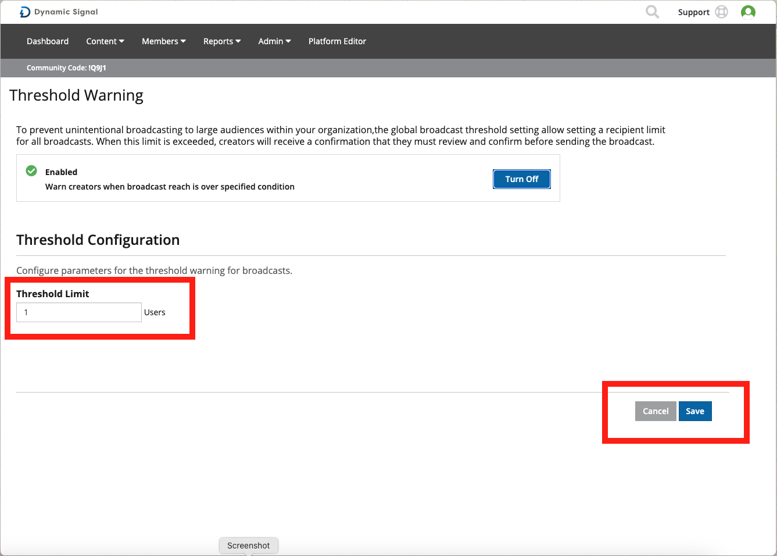Focus the Threshold Limit users field
777x556 pixels.
pyautogui.click(x=79, y=312)
